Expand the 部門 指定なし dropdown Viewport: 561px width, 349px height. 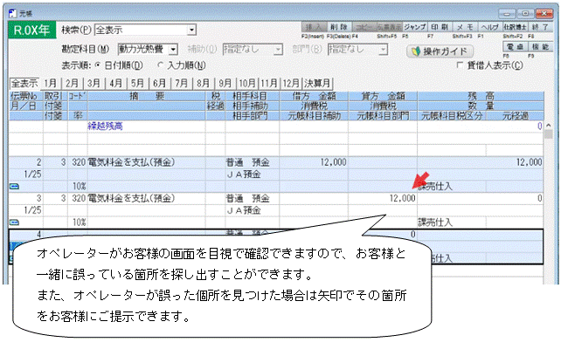384,49
